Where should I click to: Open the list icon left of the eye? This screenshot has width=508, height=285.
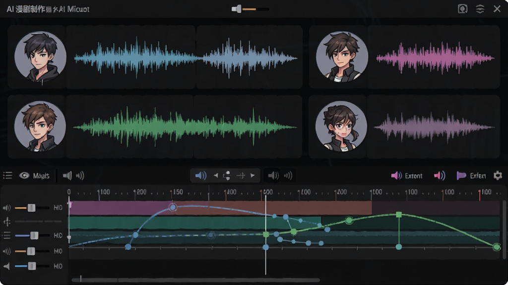pyautogui.click(x=7, y=176)
